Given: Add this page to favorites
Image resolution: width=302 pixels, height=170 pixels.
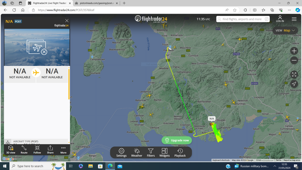Looking at the screenshot, I should 234,10.
